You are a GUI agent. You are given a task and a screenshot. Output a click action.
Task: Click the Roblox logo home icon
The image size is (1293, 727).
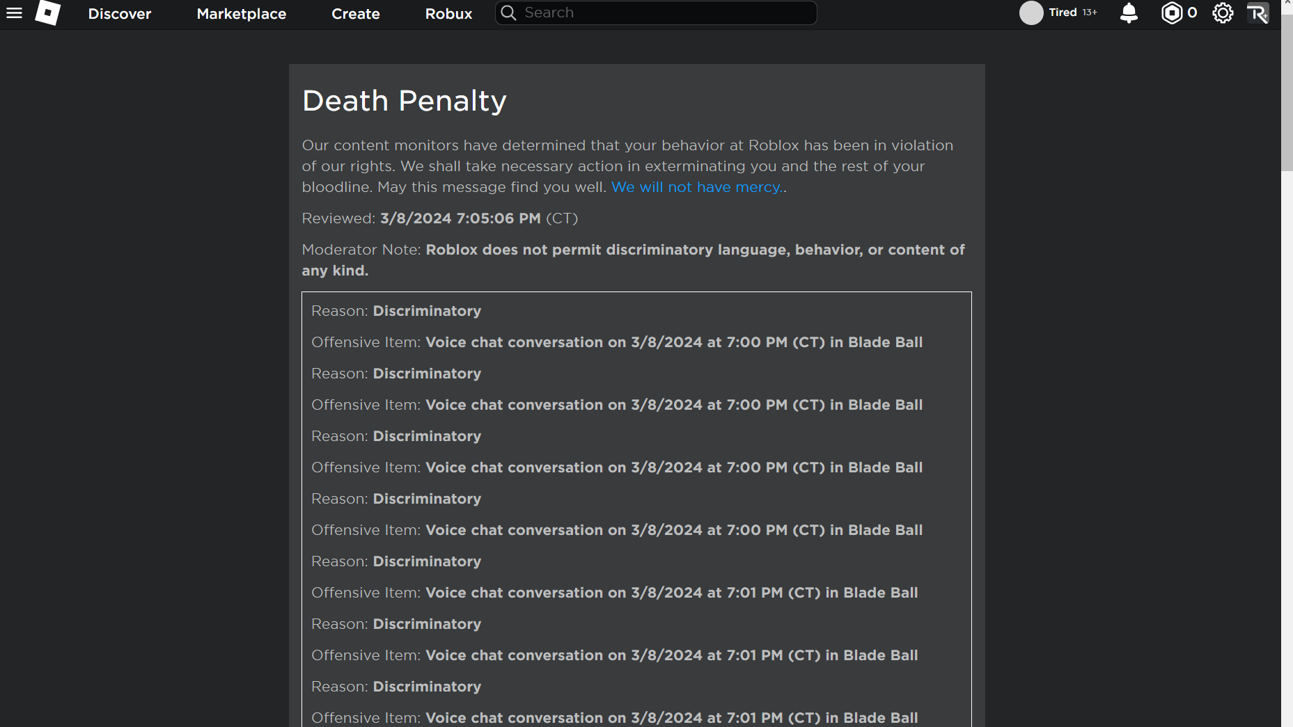48,13
